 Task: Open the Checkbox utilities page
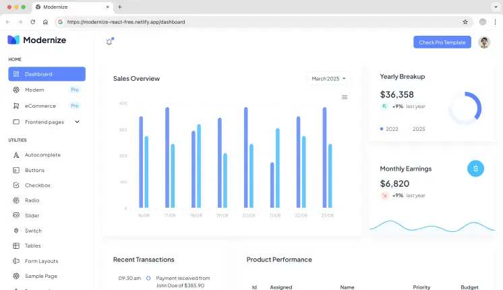tap(38, 185)
